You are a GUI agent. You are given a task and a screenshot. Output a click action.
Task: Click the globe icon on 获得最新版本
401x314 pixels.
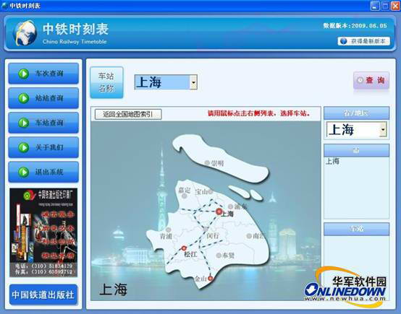click(344, 41)
